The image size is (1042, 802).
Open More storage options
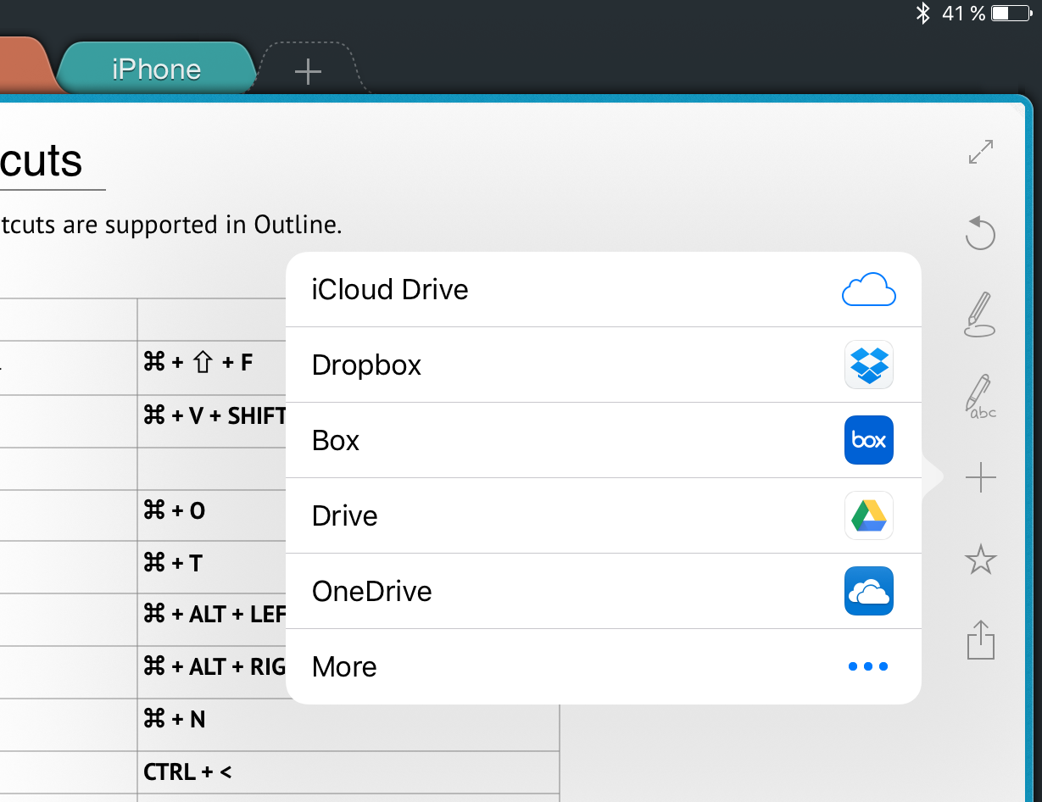coord(604,666)
